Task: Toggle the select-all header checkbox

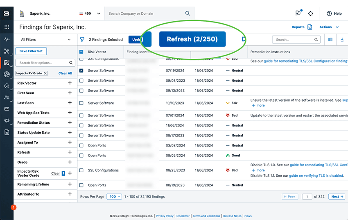Action: click(81, 52)
